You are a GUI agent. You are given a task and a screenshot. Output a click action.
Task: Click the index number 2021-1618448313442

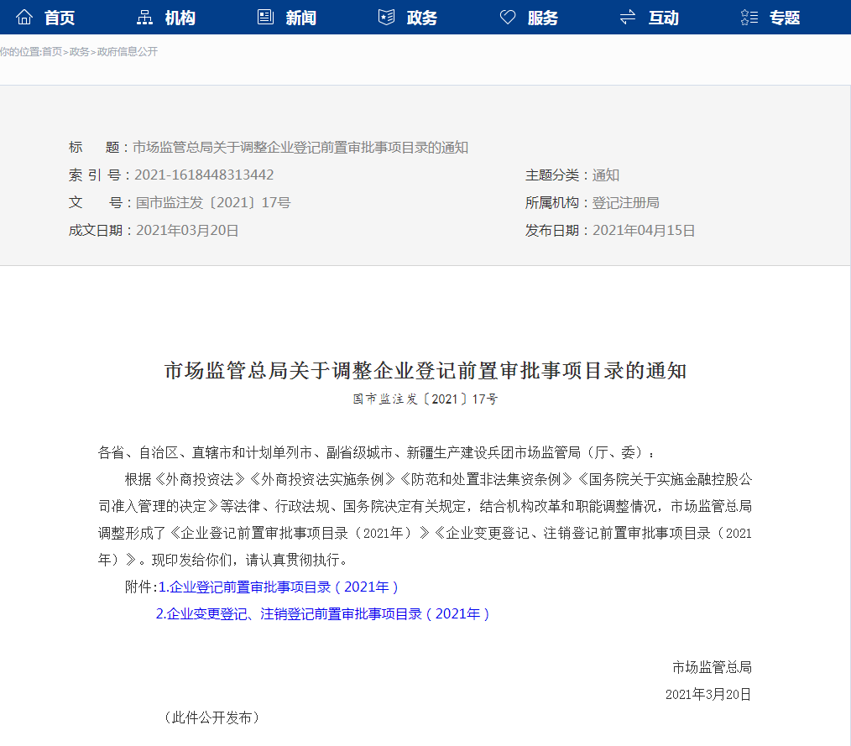pos(204,175)
